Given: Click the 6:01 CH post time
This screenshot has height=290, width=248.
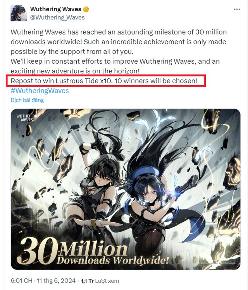Looking at the screenshot, I should 21,281.
